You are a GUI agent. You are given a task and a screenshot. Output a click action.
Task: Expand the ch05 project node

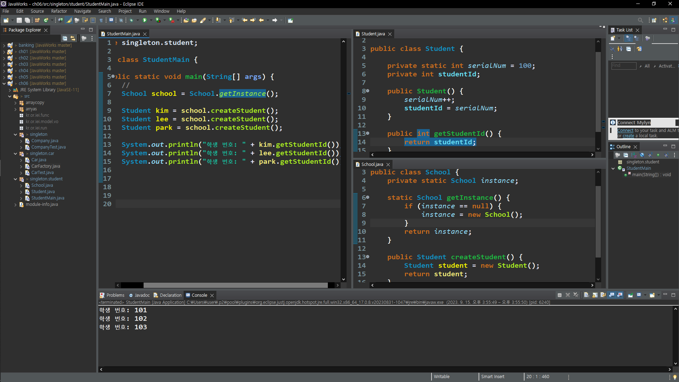point(4,77)
